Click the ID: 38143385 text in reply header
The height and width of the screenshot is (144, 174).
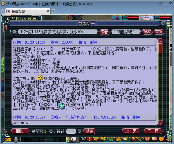tap(105, 117)
